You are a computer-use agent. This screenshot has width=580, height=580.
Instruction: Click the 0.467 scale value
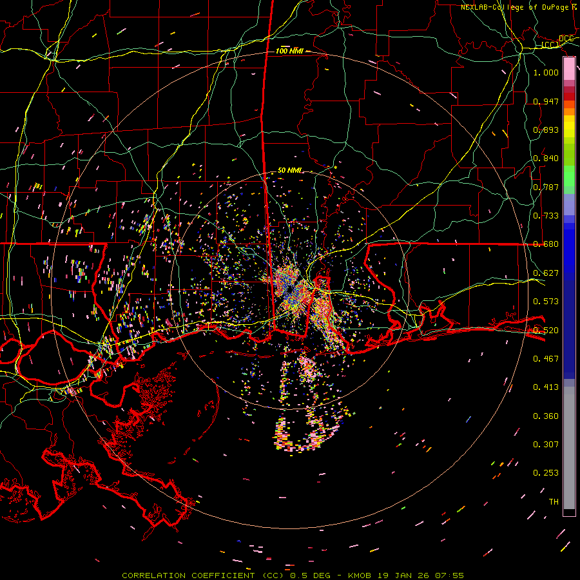[x=546, y=358]
